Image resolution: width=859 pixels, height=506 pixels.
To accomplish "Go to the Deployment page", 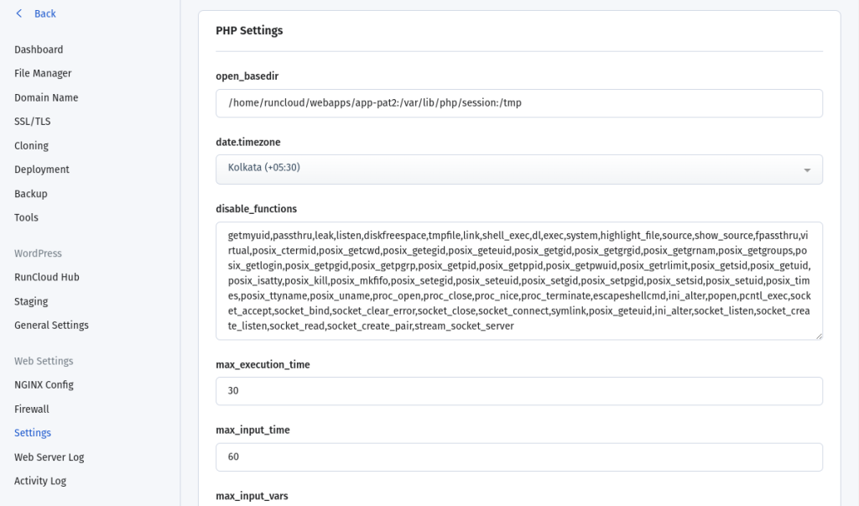I will pyautogui.click(x=42, y=170).
